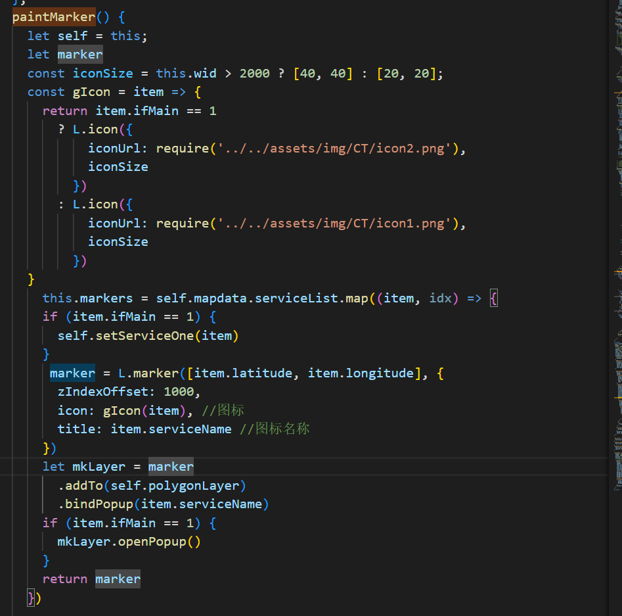Click the 图标名称 comment text
622x616 pixels.
point(282,429)
